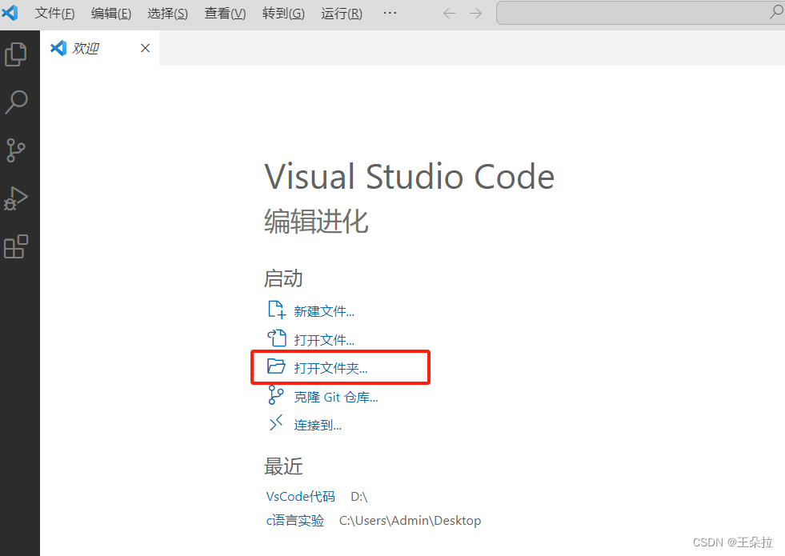Image resolution: width=785 pixels, height=556 pixels.
Task: Click the new file icon under 启动
Action: pos(276,310)
